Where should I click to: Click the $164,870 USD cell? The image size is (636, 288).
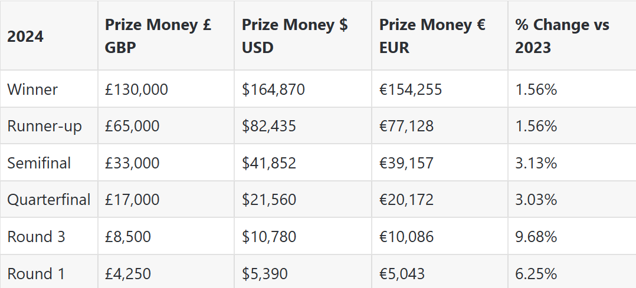point(274,90)
